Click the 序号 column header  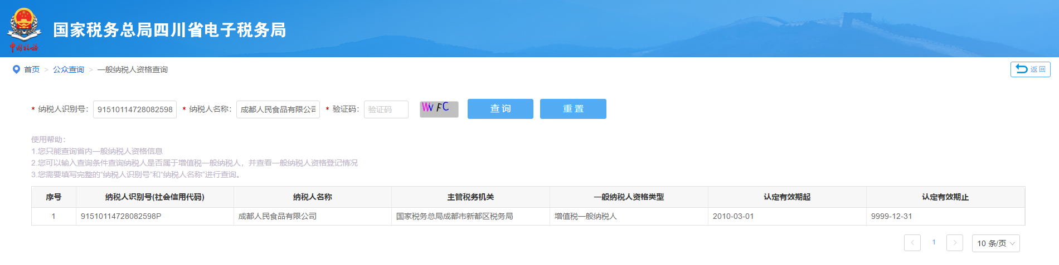coord(54,197)
